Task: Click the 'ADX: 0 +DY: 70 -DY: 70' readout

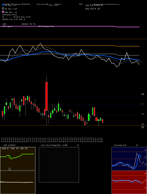Action: click(14, 149)
